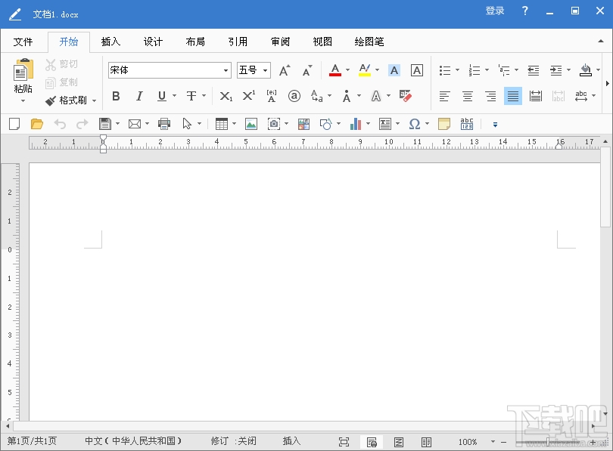Open the font name dropdown showing 宋体
The width and height of the screenshot is (613, 451).
226,70
